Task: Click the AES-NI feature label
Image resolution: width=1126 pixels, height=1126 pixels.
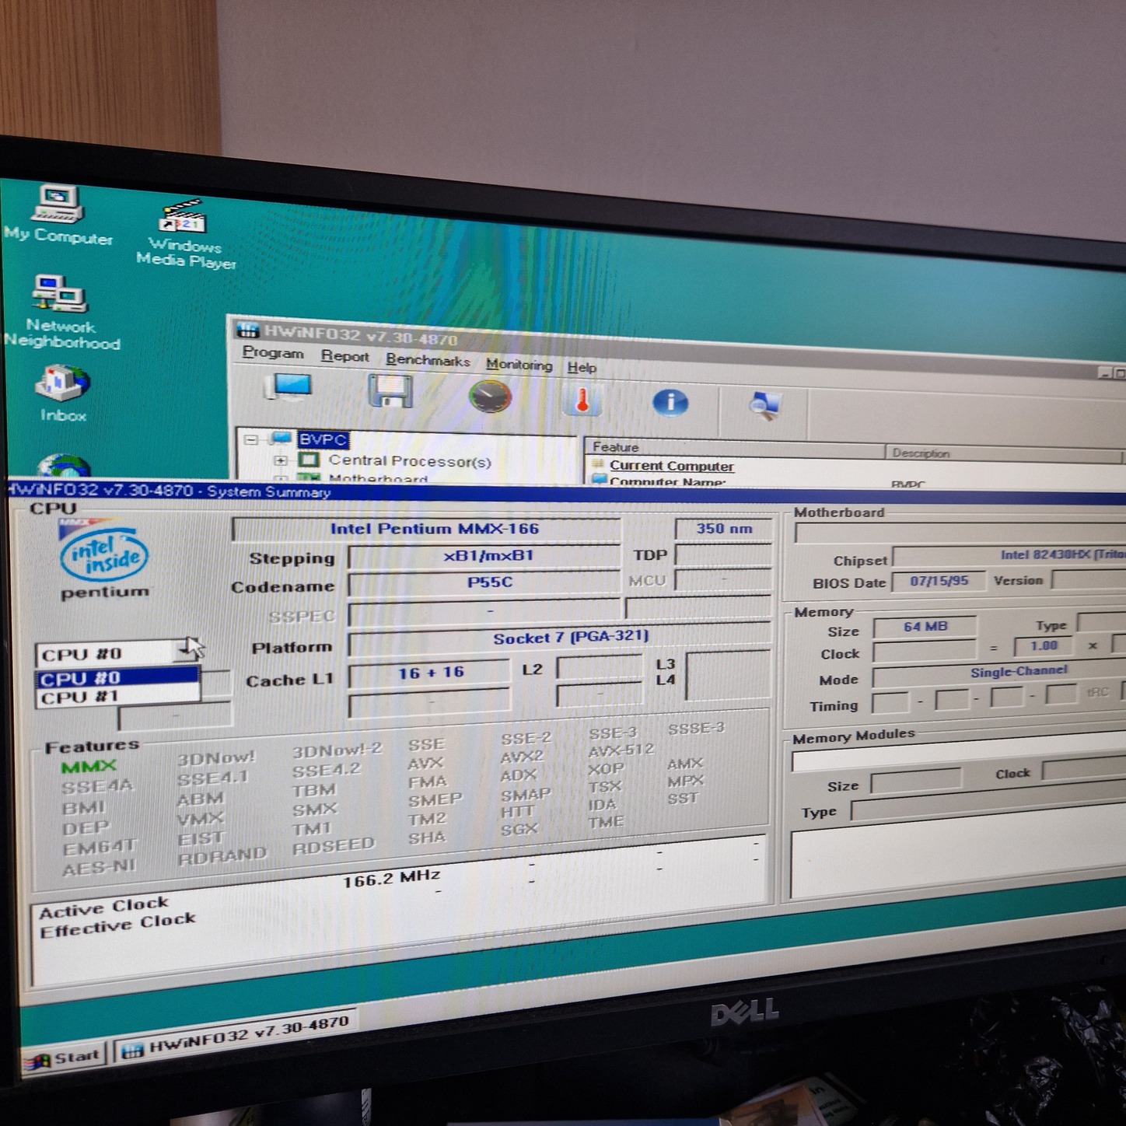Action: 98,866
